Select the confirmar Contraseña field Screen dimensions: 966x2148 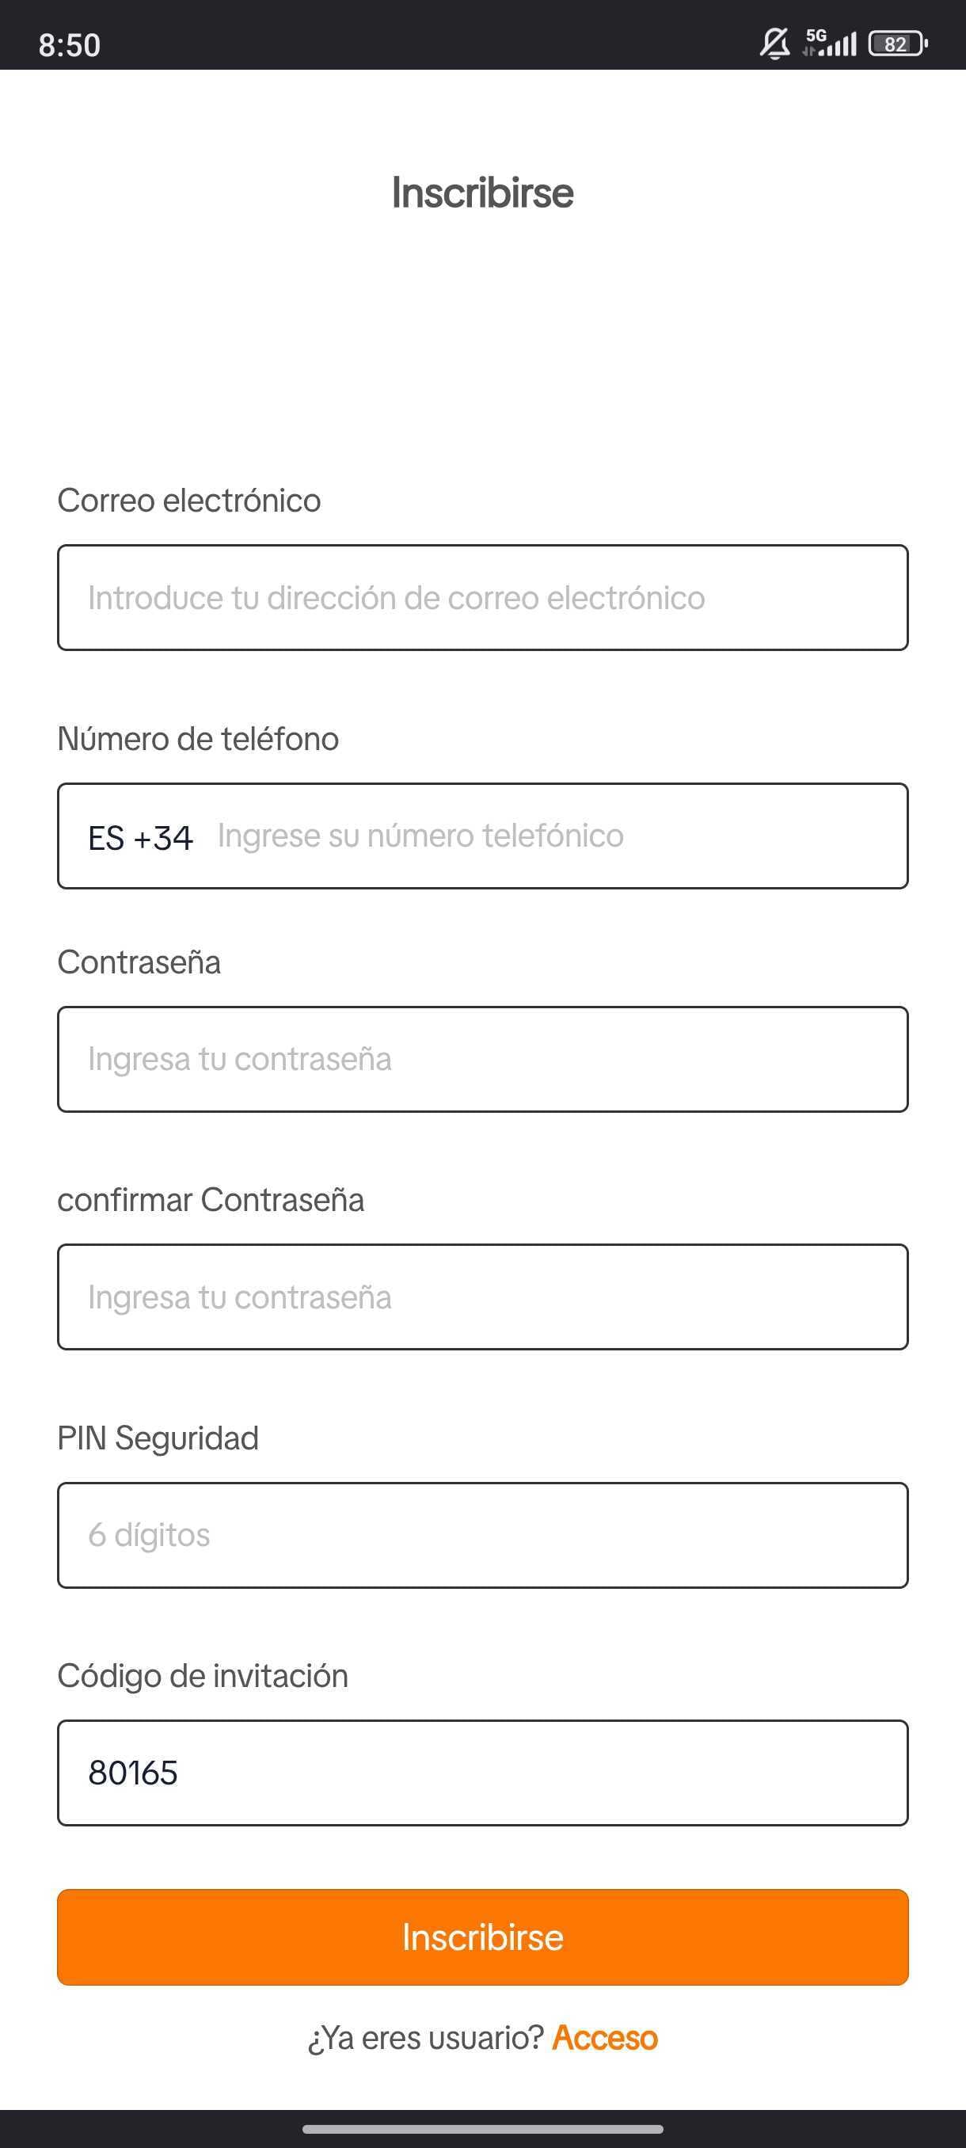click(x=482, y=1297)
